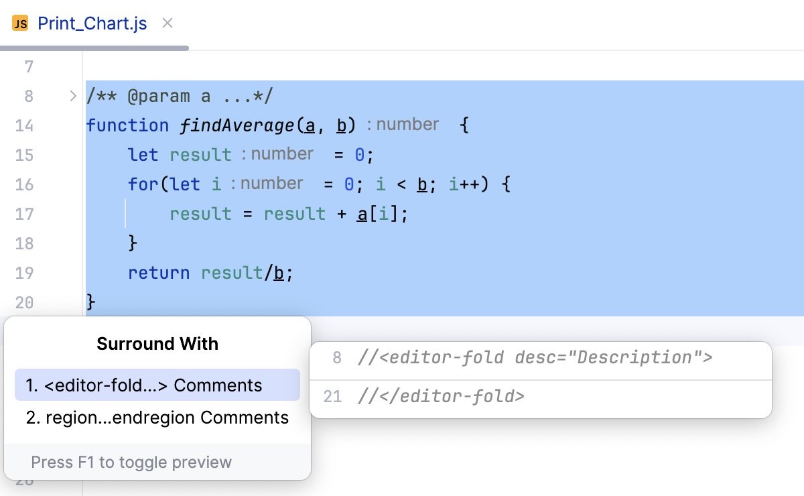Switch to the Print_Chart.js tab

(92, 24)
